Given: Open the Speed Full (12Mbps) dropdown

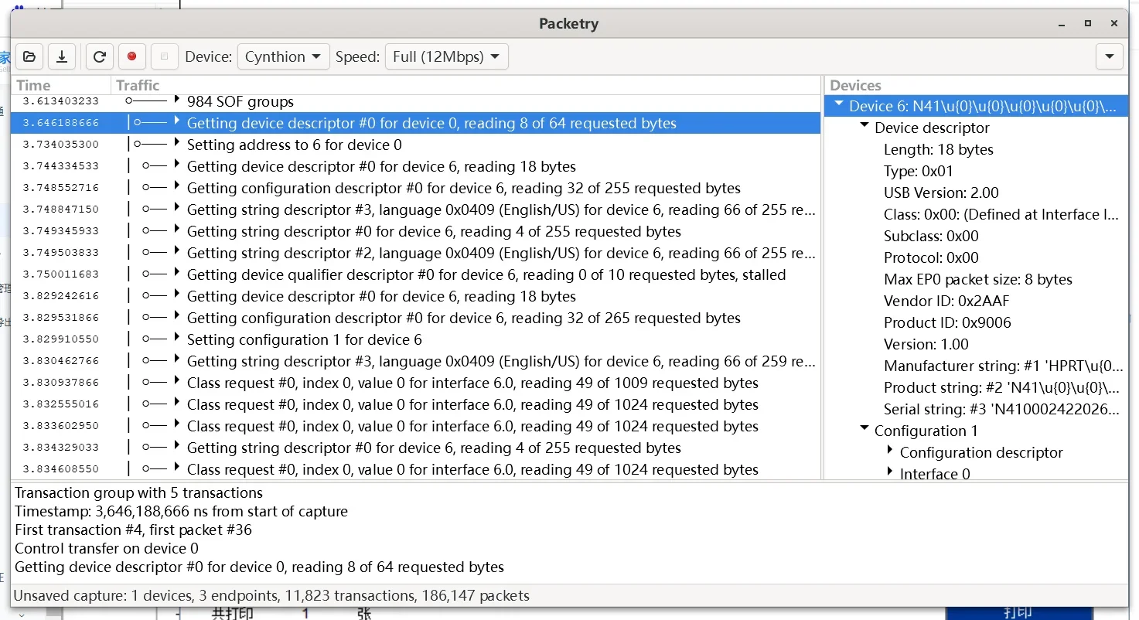Looking at the screenshot, I should click(446, 56).
